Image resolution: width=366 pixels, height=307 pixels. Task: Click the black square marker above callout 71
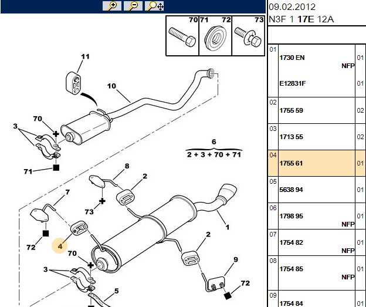click(56, 167)
